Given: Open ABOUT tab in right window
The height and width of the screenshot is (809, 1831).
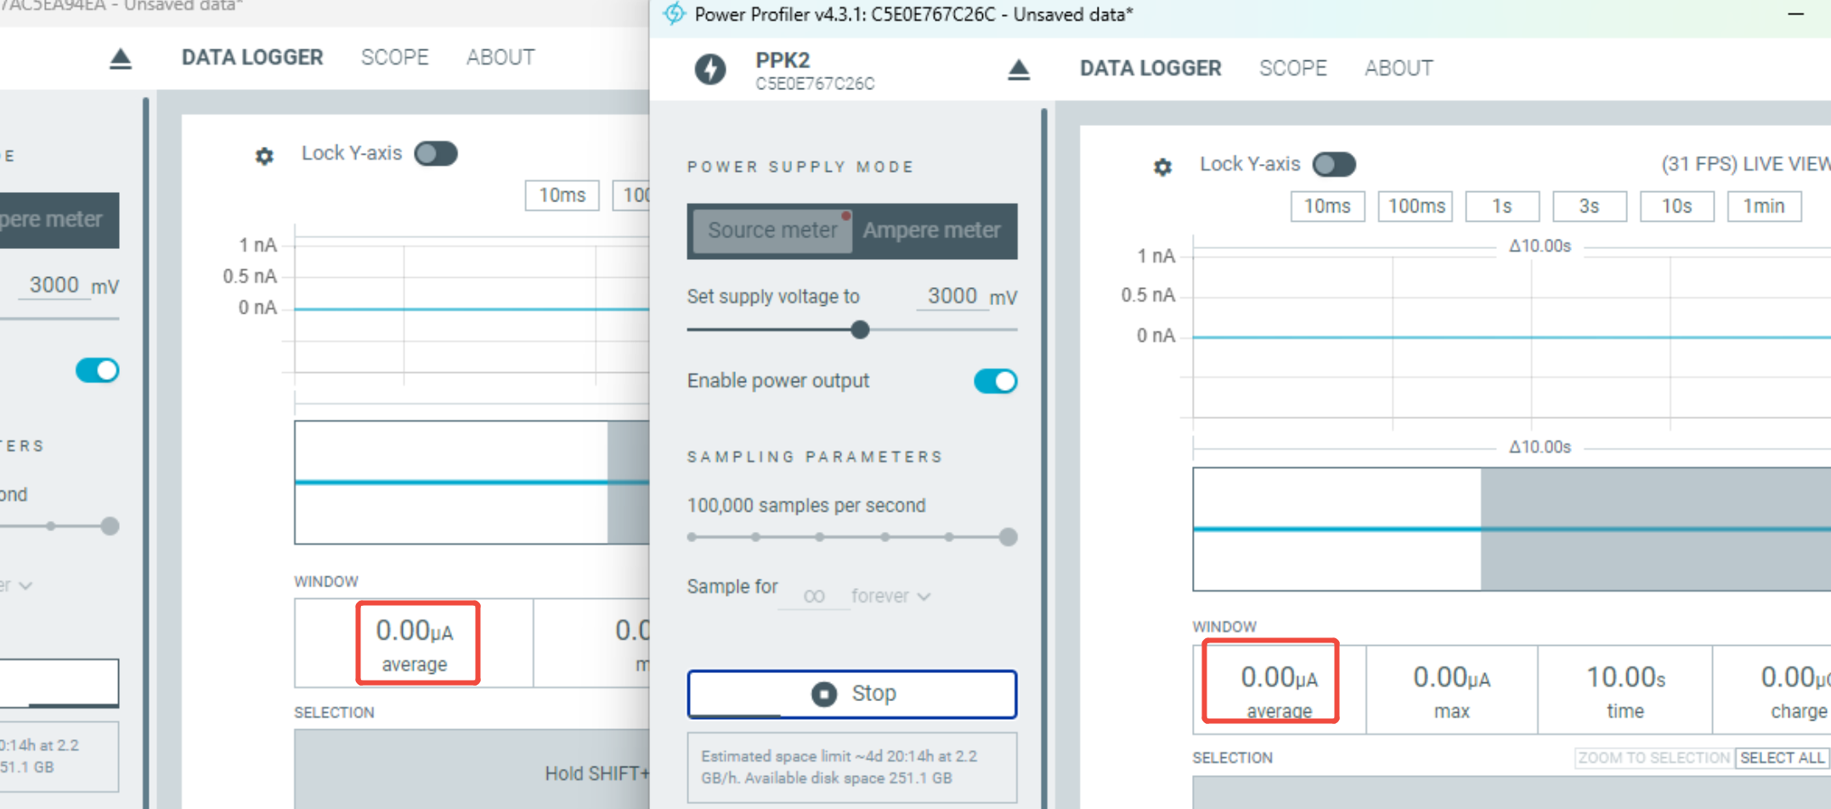Looking at the screenshot, I should pyautogui.click(x=1399, y=68).
